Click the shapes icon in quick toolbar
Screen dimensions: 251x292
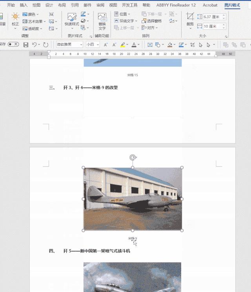[x=158, y=45]
